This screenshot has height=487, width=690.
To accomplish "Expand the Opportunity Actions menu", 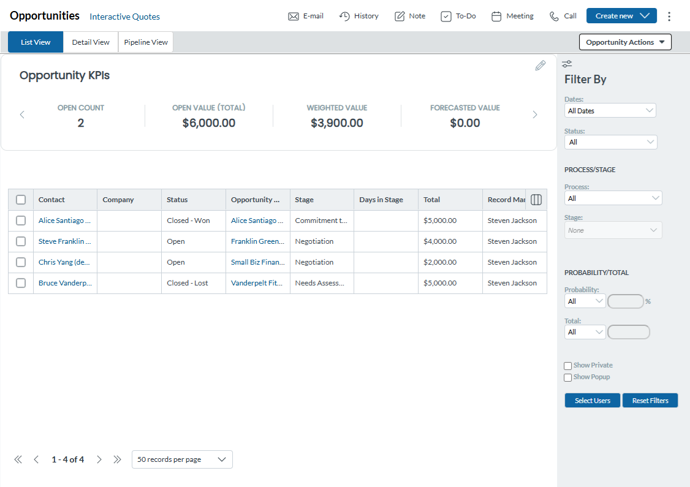I will click(x=625, y=42).
